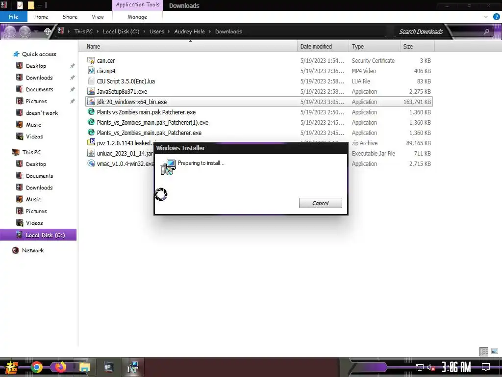Switch to the Share ribbon tab
Viewport: 502px width, 377px height.
(70, 17)
